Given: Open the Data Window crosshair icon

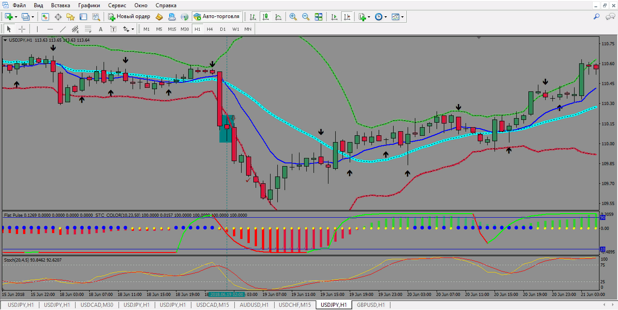Looking at the screenshot, I should (x=58, y=17).
